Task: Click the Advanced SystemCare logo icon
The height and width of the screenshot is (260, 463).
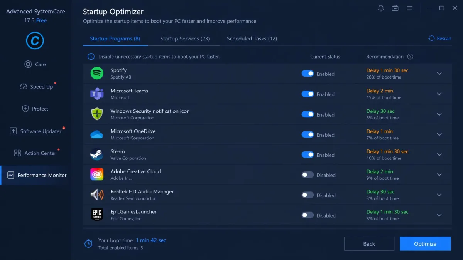Action: point(35,40)
